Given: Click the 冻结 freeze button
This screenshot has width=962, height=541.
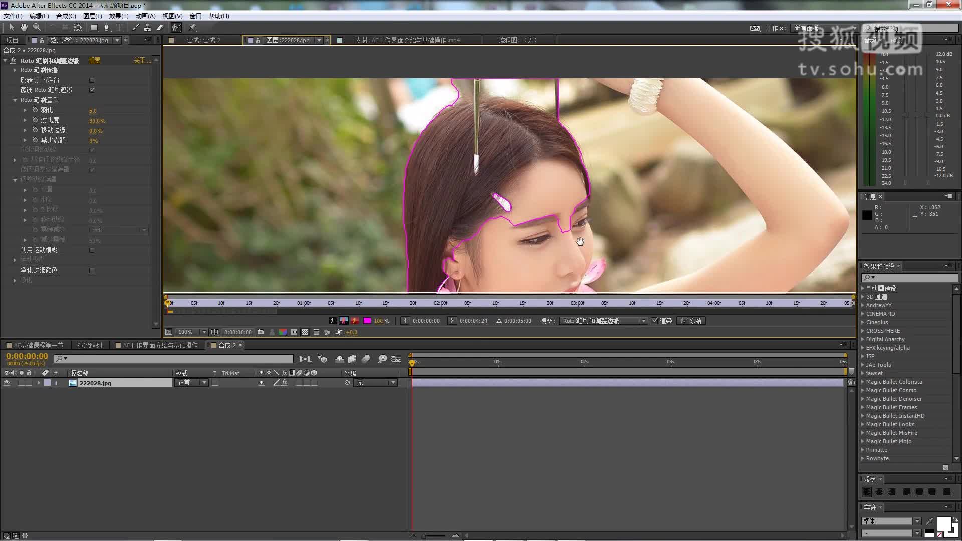Looking at the screenshot, I should (691, 321).
